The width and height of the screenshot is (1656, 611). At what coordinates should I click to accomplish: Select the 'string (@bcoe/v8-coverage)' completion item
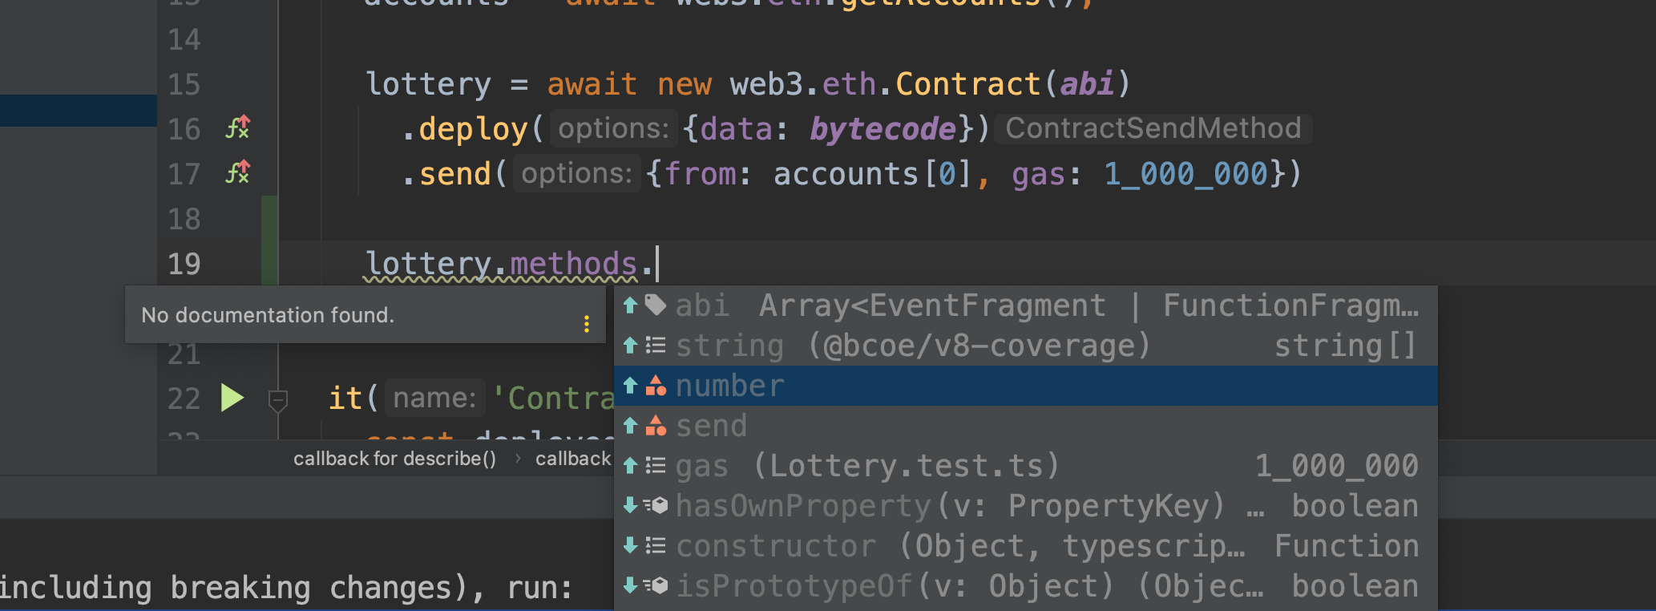pos(1025,346)
